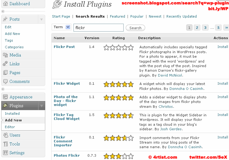The height and width of the screenshot is (160, 229).
Task: Open author David McNicol link
Action: 170,75
